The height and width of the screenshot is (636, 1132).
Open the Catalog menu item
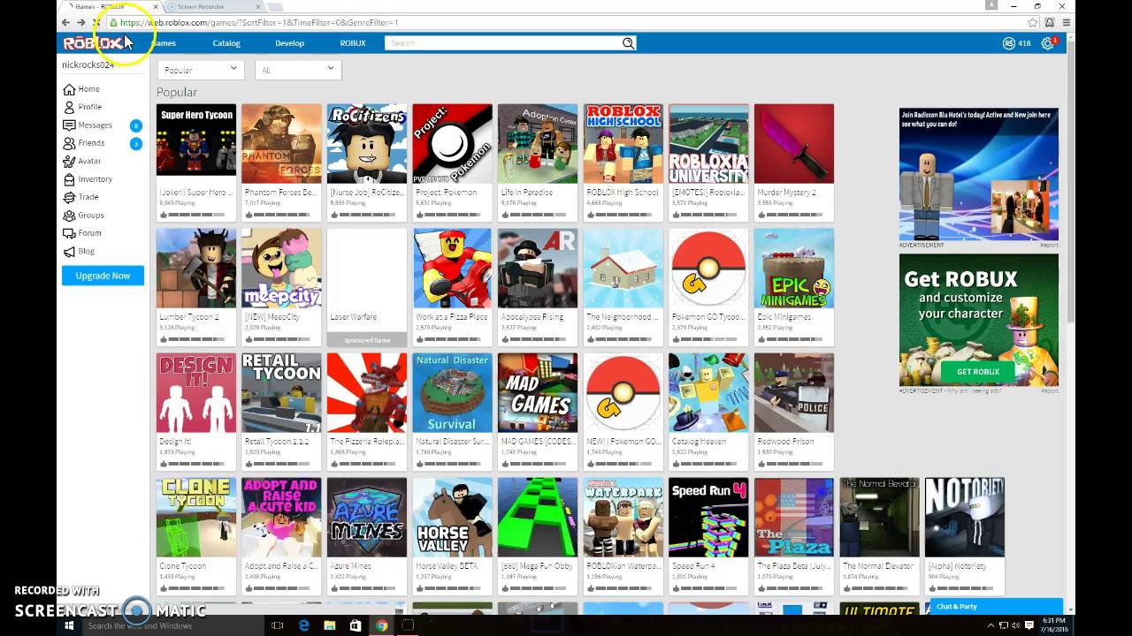[x=226, y=43]
